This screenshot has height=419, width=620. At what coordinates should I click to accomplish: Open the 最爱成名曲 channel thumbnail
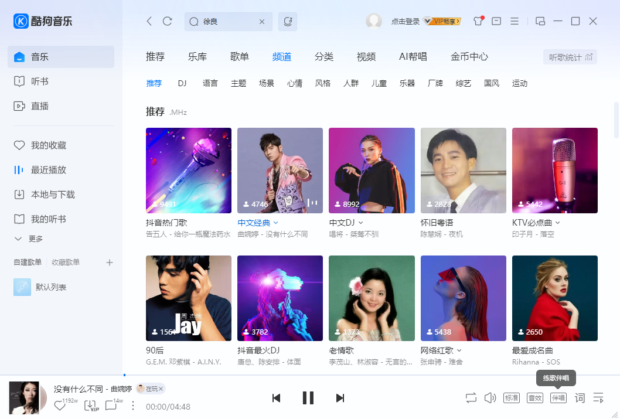click(x=555, y=298)
